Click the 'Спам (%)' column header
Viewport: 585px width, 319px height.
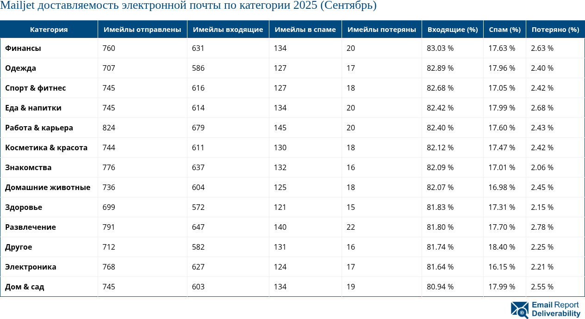click(504, 29)
